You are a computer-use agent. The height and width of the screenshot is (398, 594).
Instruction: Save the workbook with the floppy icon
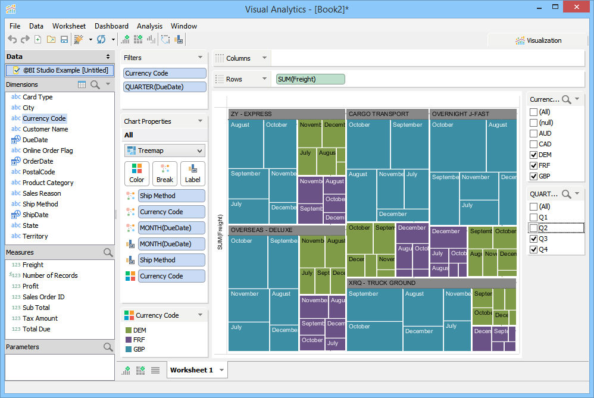pos(64,39)
